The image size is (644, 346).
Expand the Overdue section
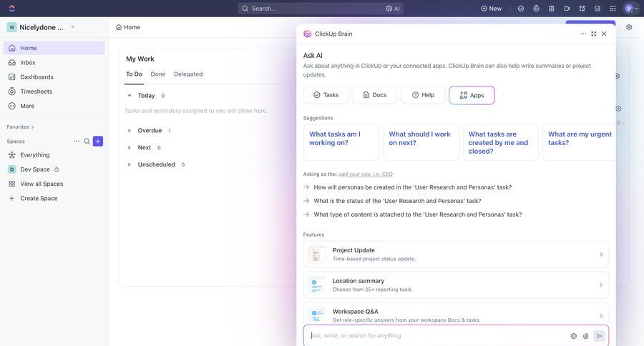pyautogui.click(x=130, y=131)
